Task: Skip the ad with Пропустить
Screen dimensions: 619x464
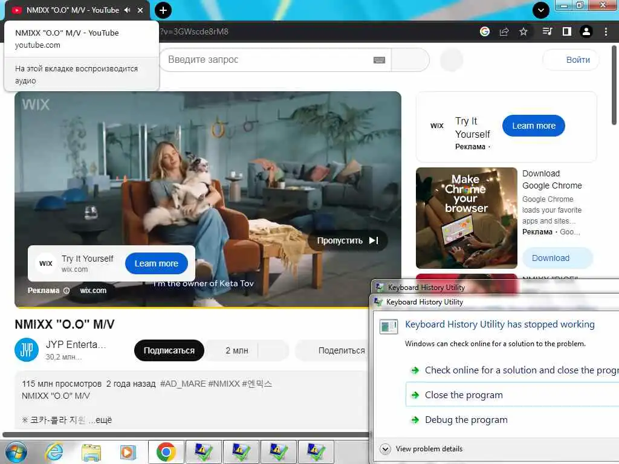Action: pyautogui.click(x=348, y=240)
